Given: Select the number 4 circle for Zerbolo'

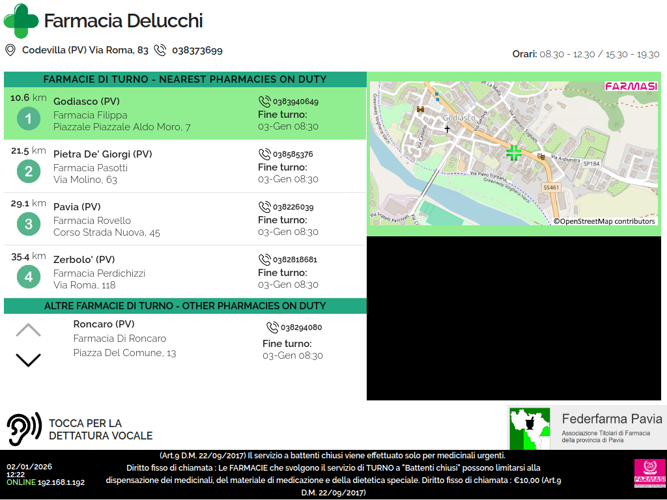Looking at the screenshot, I should pyautogui.click(x=28, y=277).
